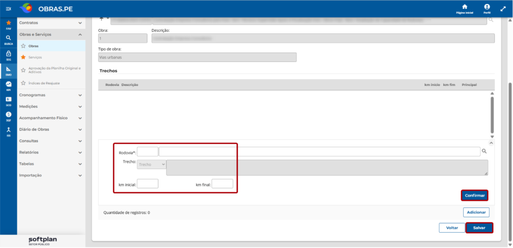Click the Rodovia search magnifier icon
This screenshot has width=513, height=248.
484,151
